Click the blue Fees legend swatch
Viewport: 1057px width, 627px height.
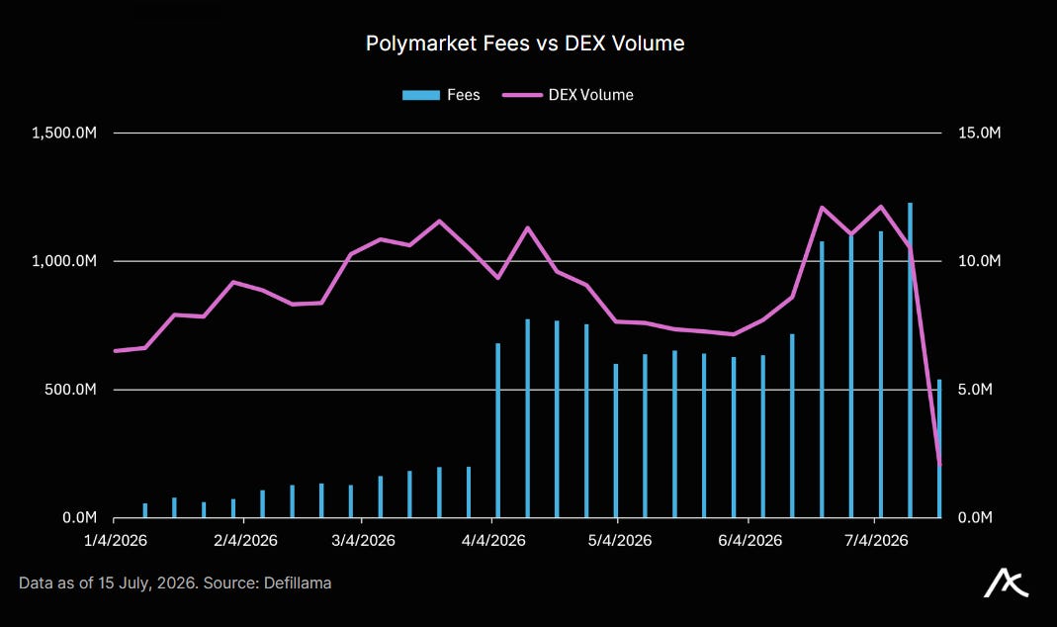coord(420,95)
